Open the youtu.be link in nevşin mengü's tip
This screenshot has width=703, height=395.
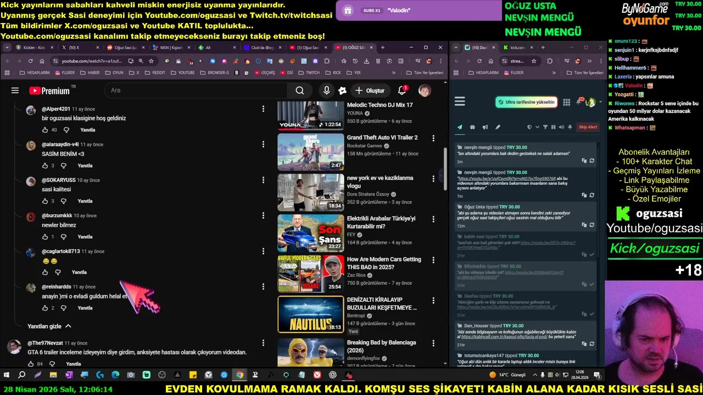tap(506, 179)
